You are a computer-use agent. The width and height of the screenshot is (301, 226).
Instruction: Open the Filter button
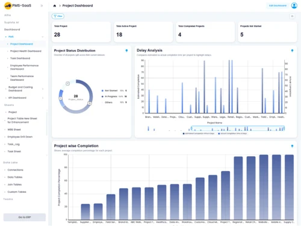58,16
